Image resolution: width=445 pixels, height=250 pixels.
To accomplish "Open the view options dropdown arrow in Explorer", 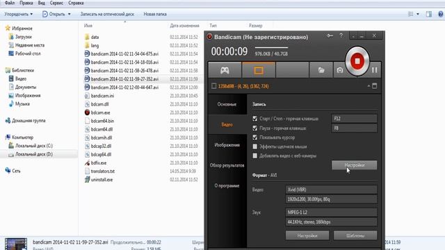I will click(x=417, y=14).
